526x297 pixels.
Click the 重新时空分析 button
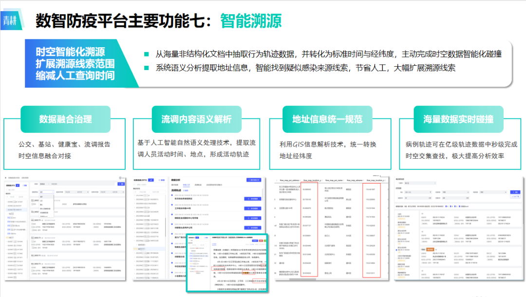[254, 180]
